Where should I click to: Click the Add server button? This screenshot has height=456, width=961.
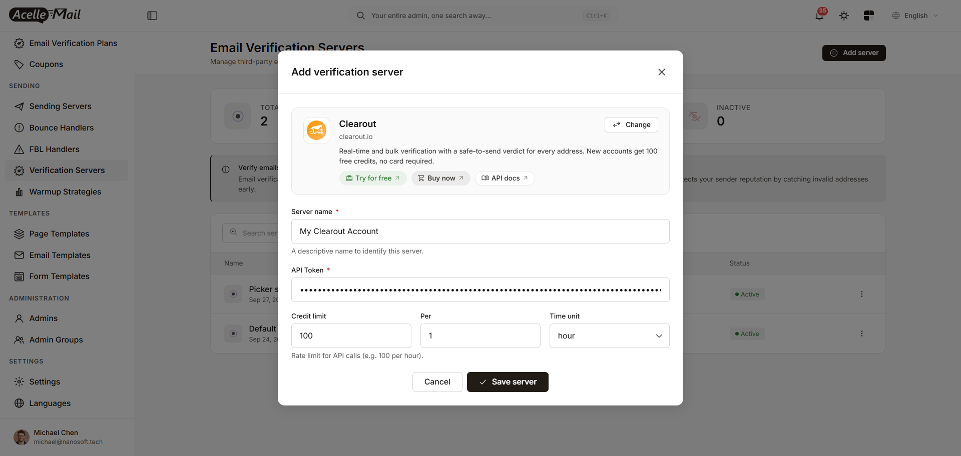[x=854, y=53]
